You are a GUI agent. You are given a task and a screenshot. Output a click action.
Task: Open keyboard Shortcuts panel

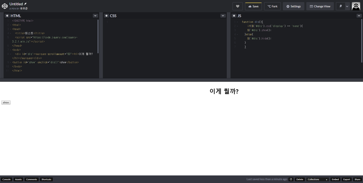(x=46, y=179)
